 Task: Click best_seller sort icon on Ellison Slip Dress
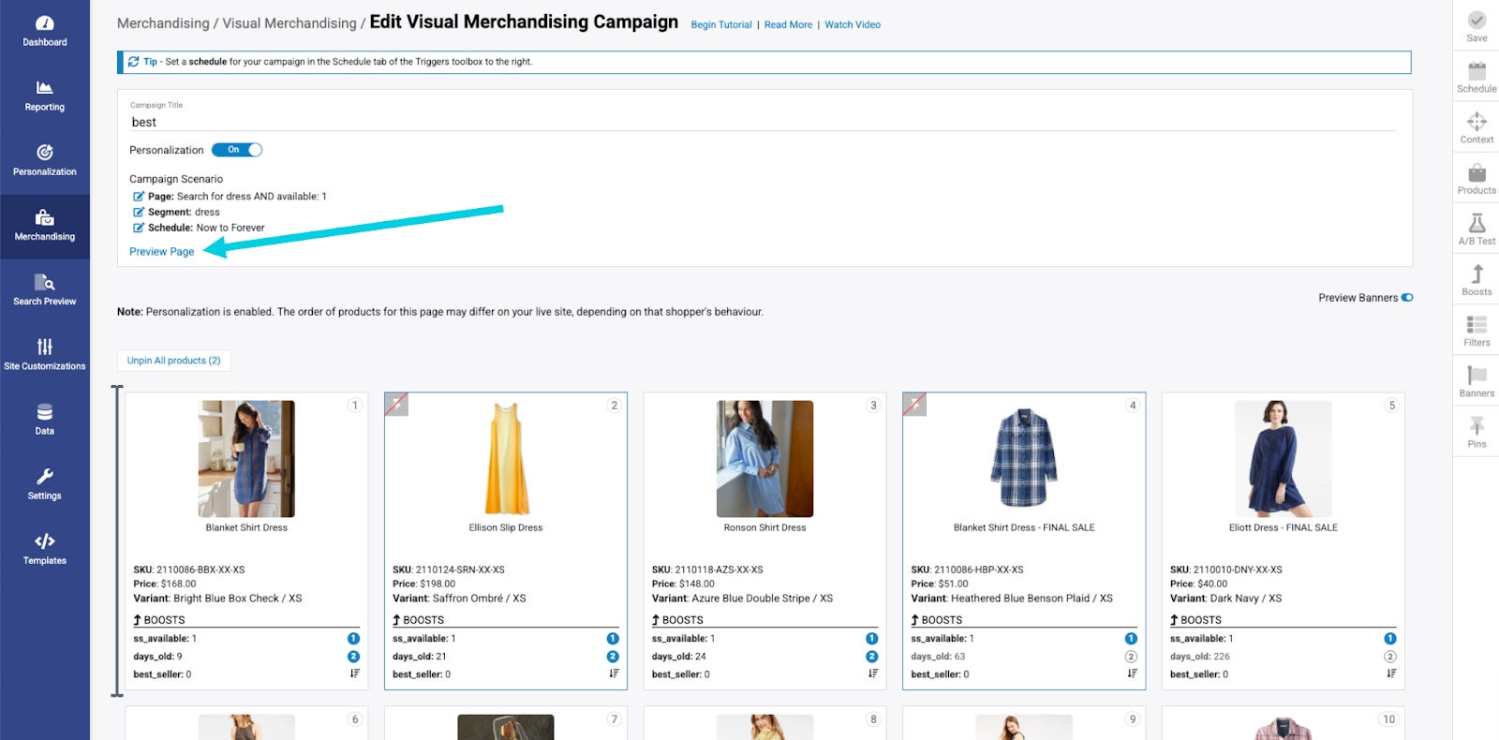(614, 673)
